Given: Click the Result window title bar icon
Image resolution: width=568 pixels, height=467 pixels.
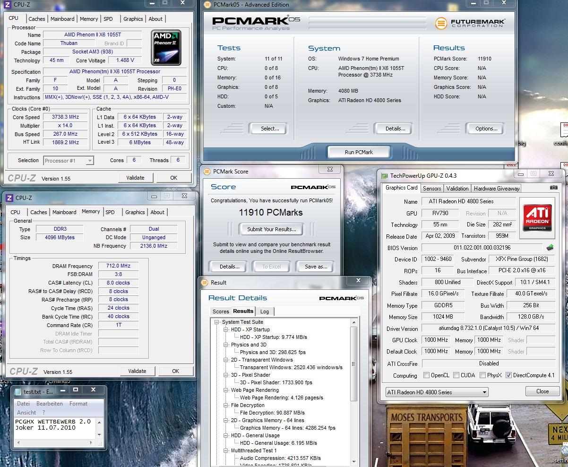Looking at the screenshot, I should 205,282.
